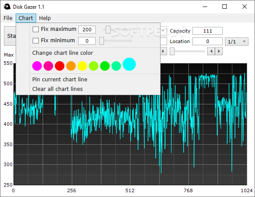Image resolution: width=255 pixels, height=197 pixels.
Task: Pick cyan chart line color
Action: pos(129,64)
